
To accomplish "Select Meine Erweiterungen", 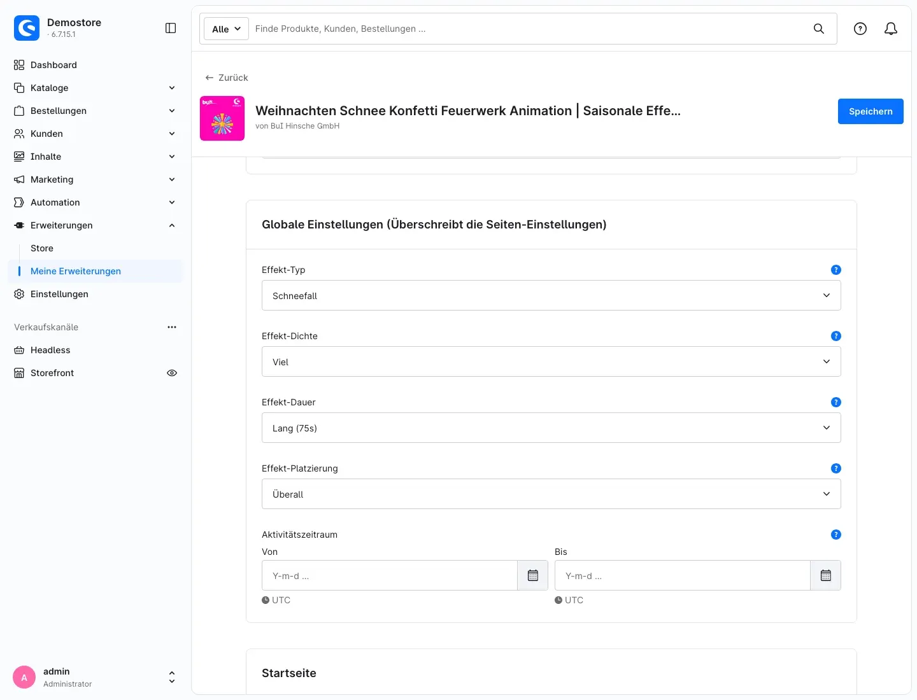I will (96, 271).
